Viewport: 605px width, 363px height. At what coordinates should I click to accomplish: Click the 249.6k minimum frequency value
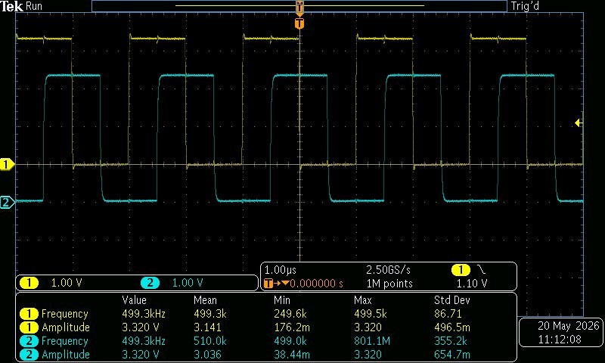click(290, 314)
